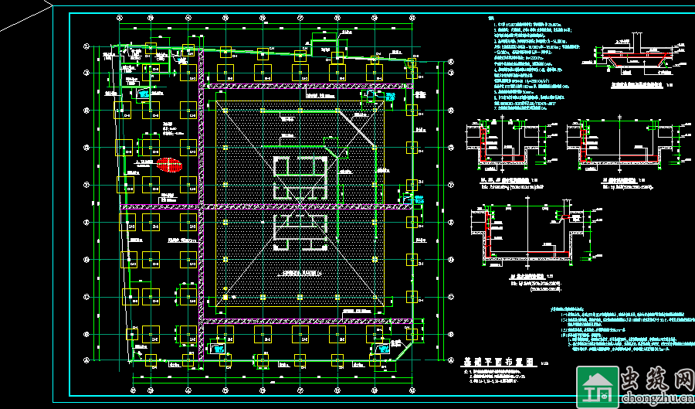695x409 pixels.
Task: Click the drawing title 基础平面布置图
Action: coord(493,361)
